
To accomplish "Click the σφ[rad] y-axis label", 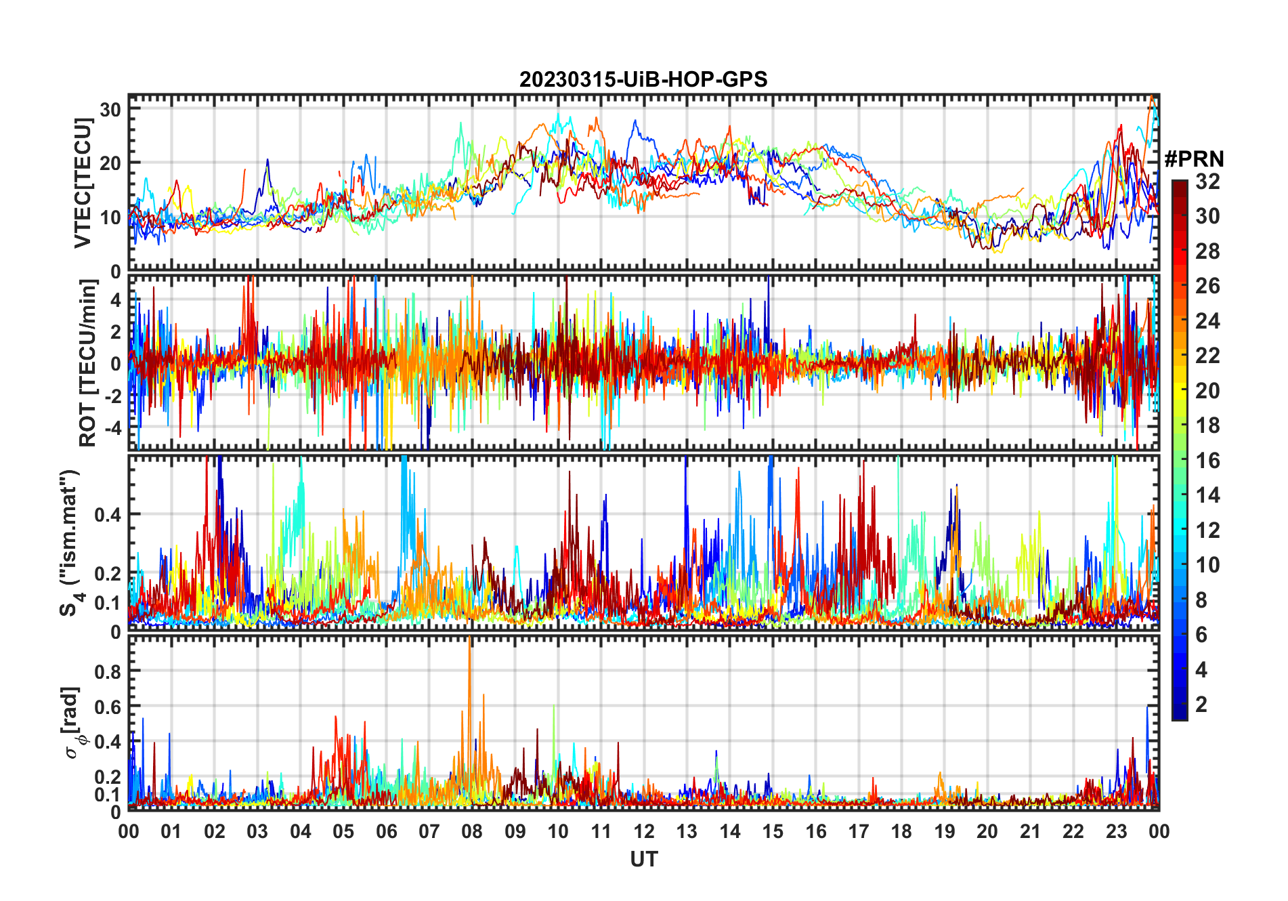I will tap(74, 723).
